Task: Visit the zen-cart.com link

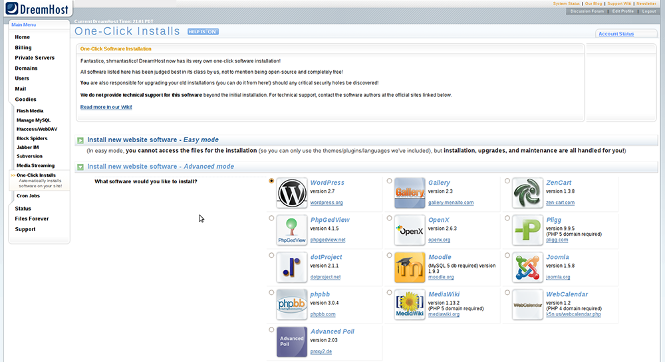Action: tap(560, 203)
